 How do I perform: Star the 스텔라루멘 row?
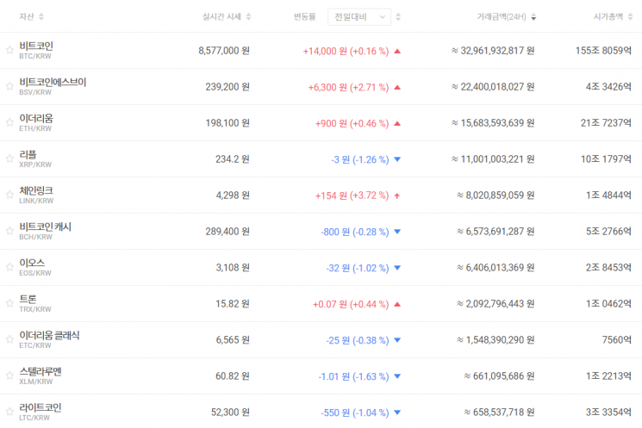(x=9, y=375)
